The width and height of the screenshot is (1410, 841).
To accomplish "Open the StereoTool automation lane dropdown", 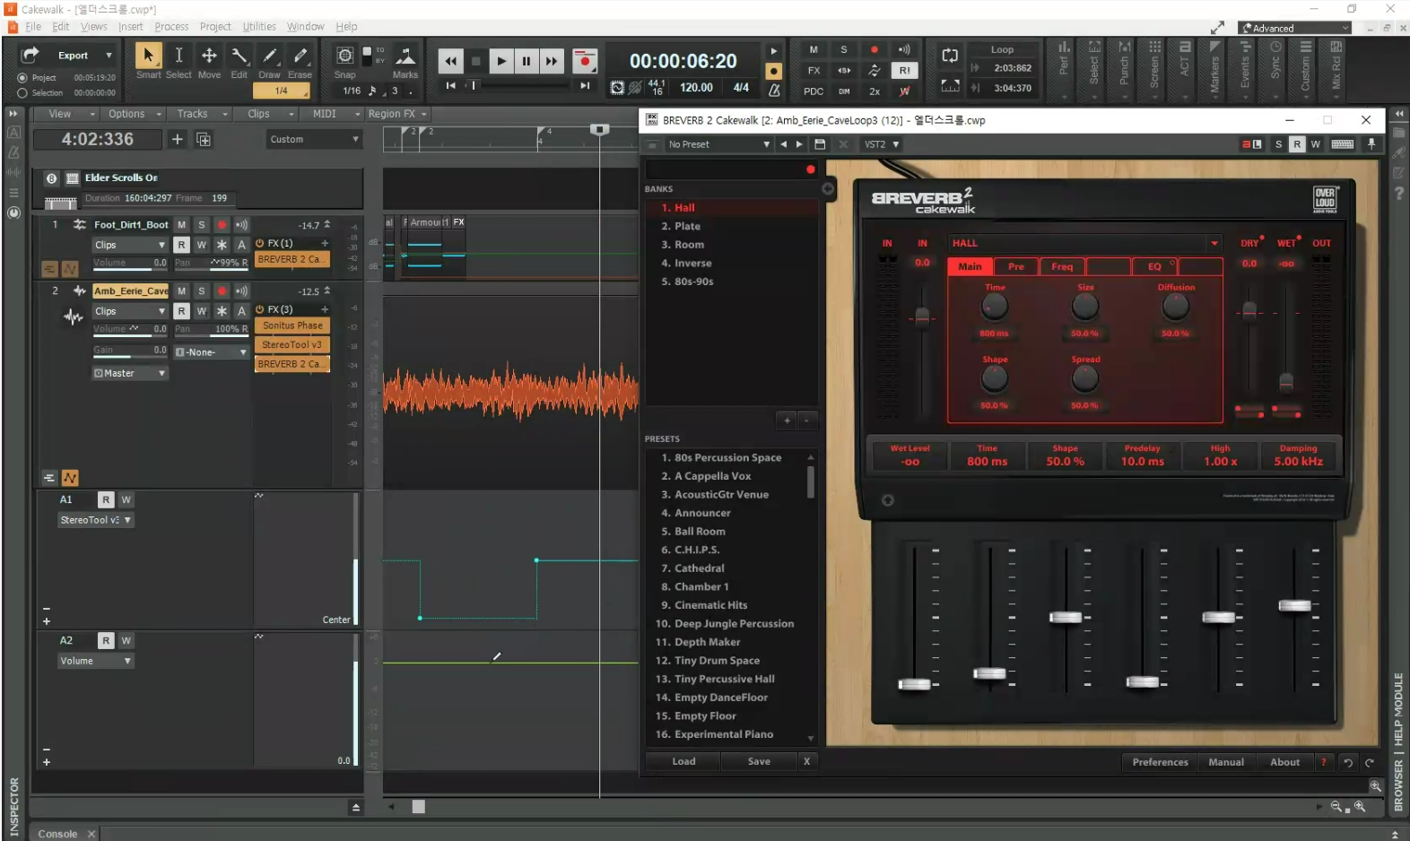I will point(96,520).
